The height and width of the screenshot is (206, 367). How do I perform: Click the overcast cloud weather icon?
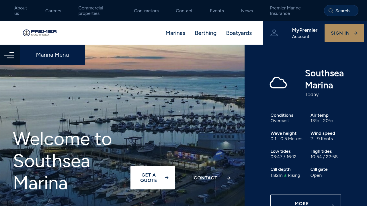coord(278,83)
